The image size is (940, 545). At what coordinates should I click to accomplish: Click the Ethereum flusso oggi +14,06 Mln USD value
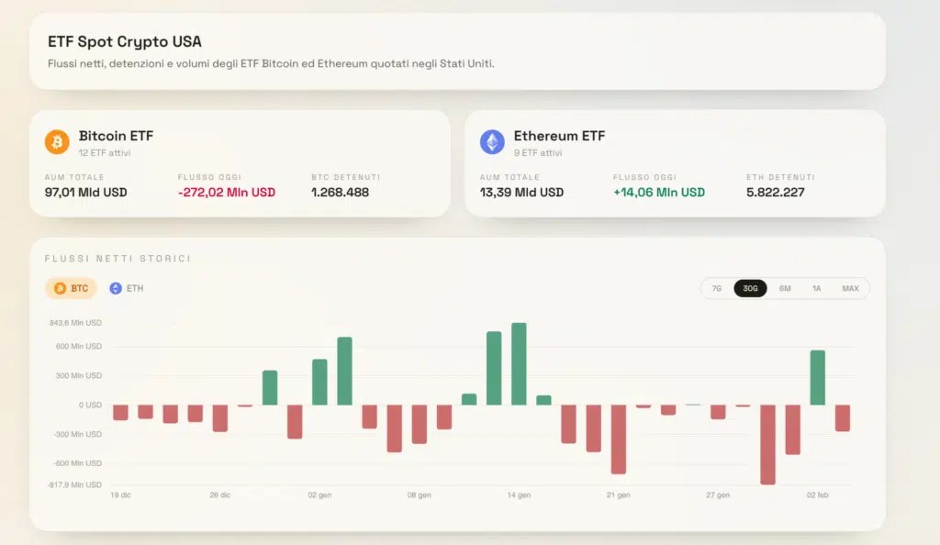[x=659, y=193]
